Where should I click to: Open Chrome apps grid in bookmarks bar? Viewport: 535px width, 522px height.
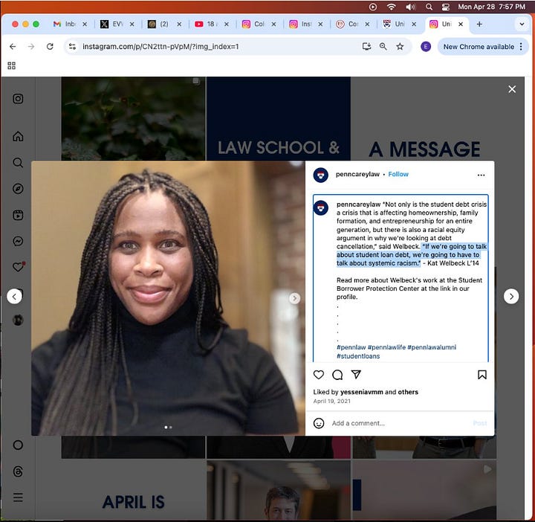click(x=12, y=65)
